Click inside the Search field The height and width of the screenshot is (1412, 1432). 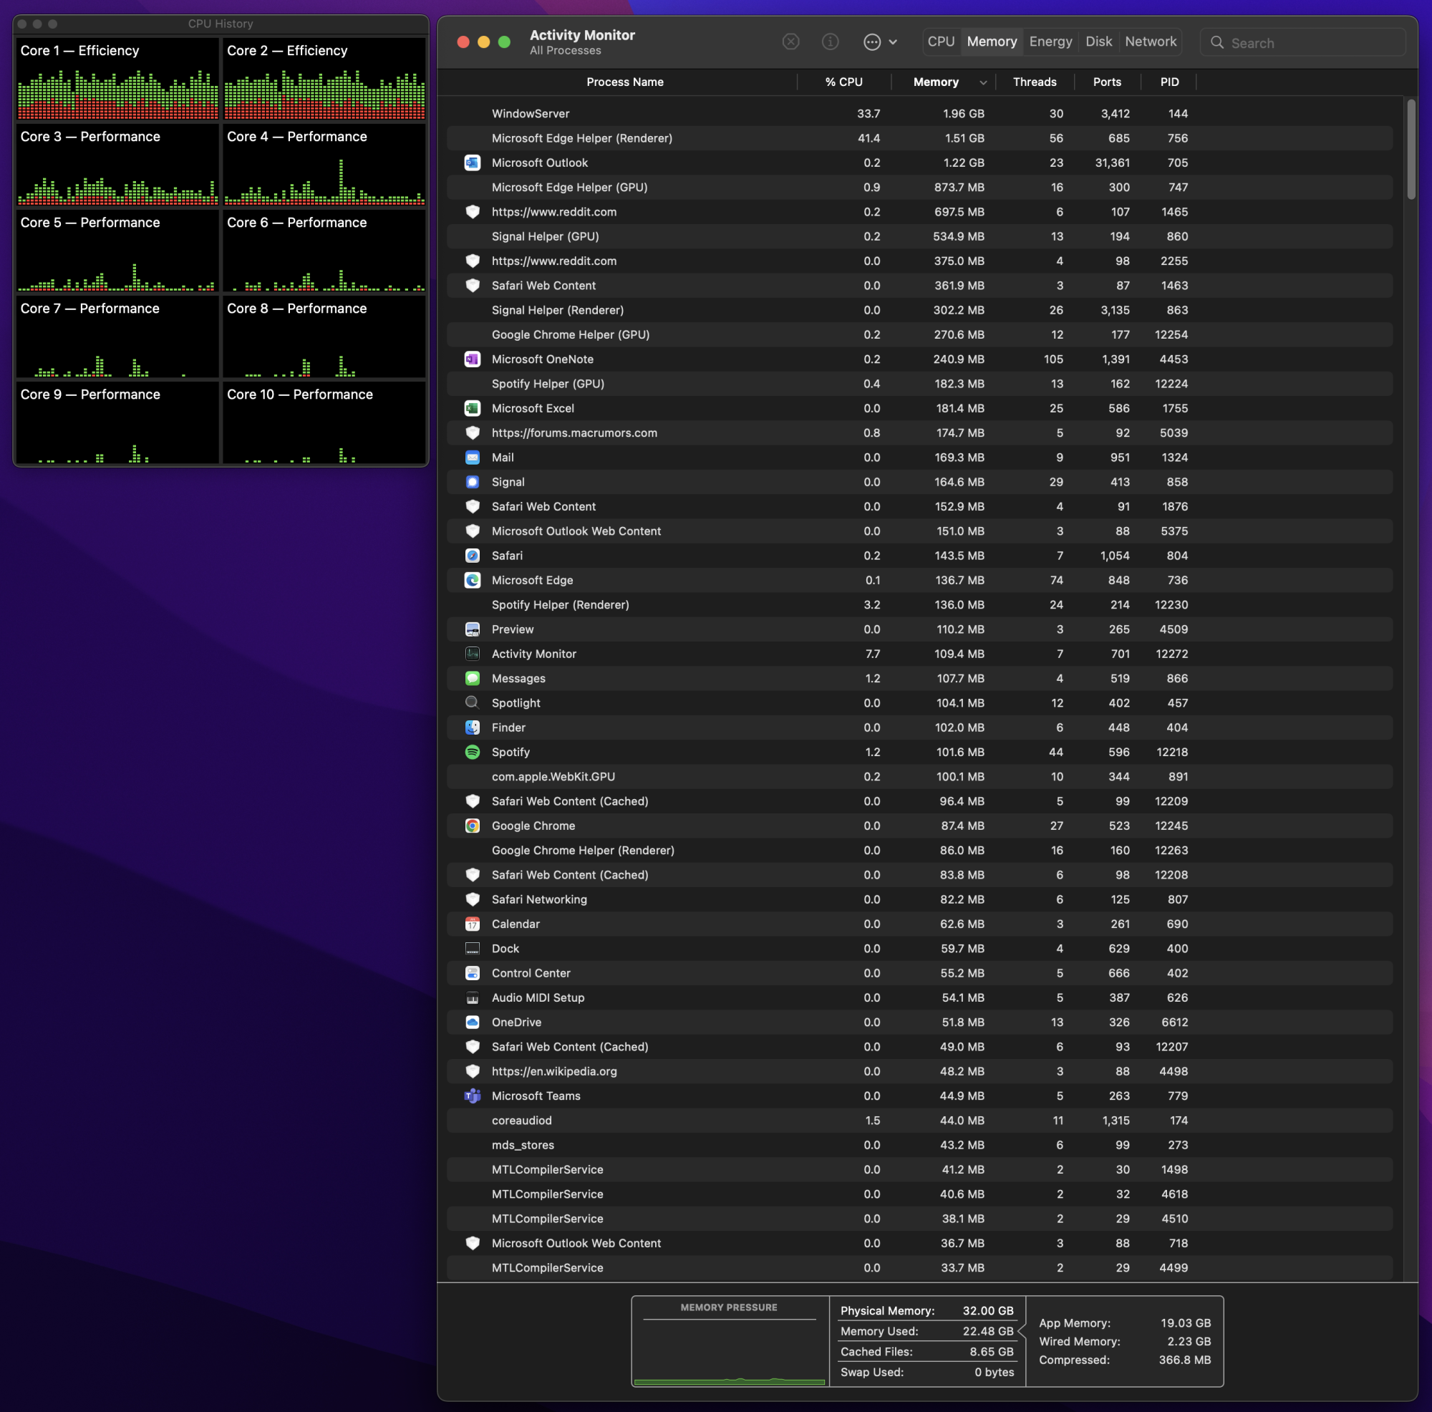[x=1302, y=43]
